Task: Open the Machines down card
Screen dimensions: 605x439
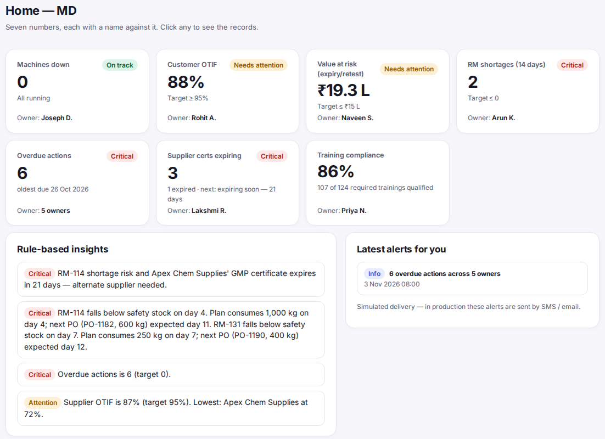Action: [77, 91]
